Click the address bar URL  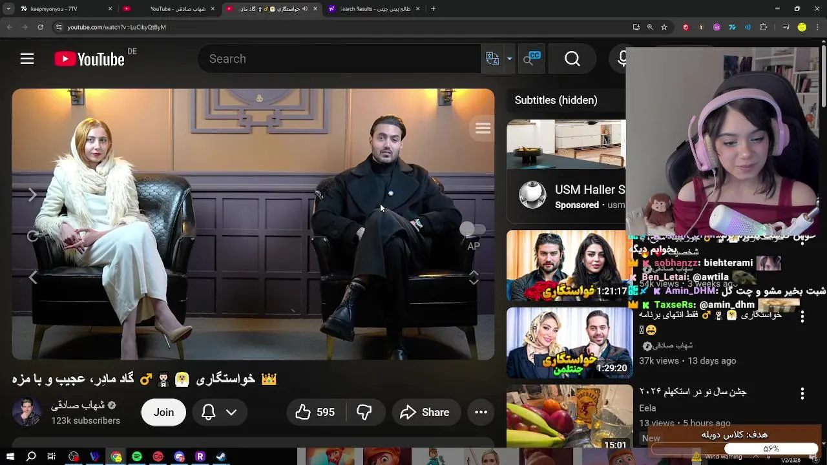[117, 27]
